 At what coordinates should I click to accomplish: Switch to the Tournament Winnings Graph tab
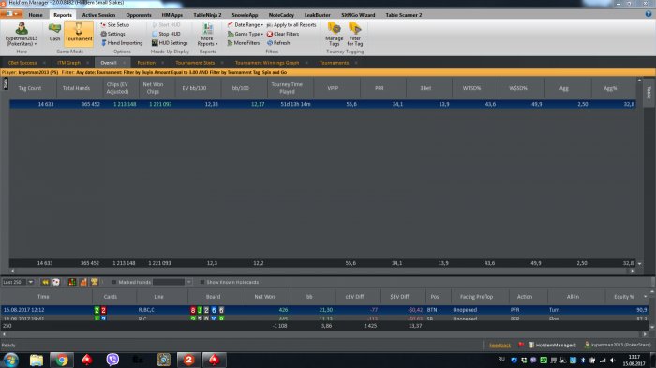267,63
